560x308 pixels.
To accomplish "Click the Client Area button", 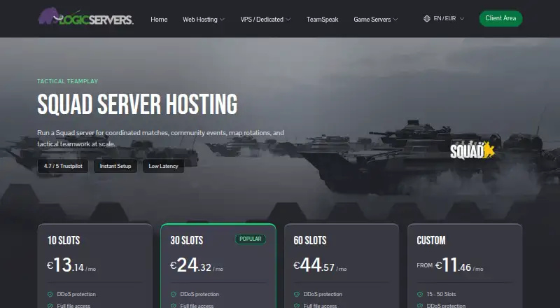I will pos(500,18).
